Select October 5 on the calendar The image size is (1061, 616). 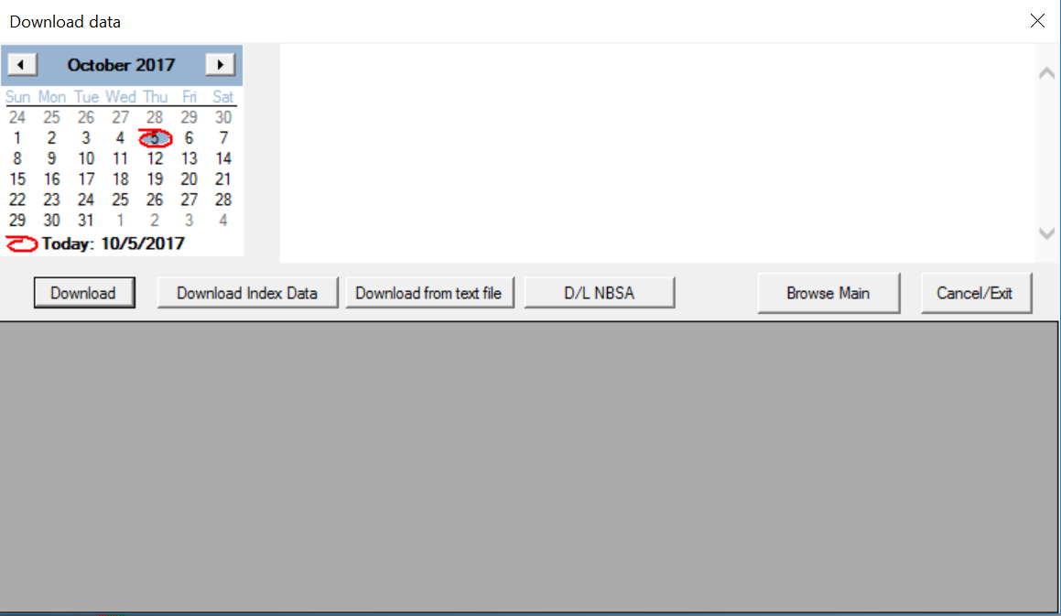point(155,138)
